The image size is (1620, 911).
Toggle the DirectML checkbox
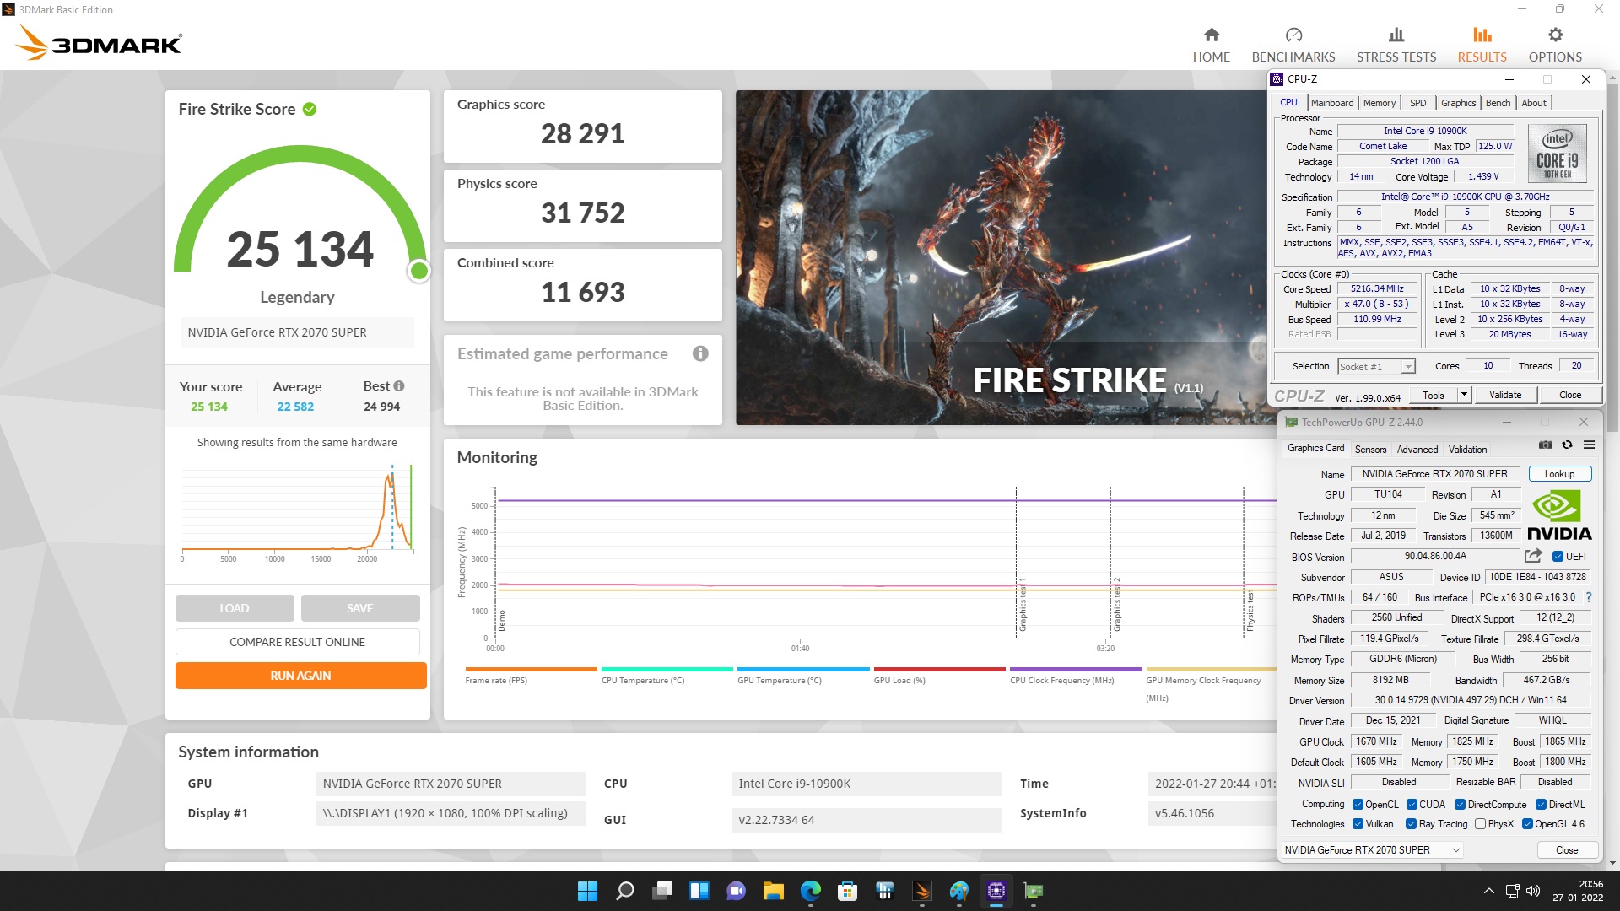(1541, 805)
